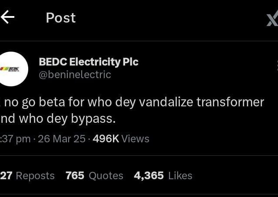Click the Views label beside 496K
The width and height of the screenshot is (278, 197).
[x=135, y=139]
